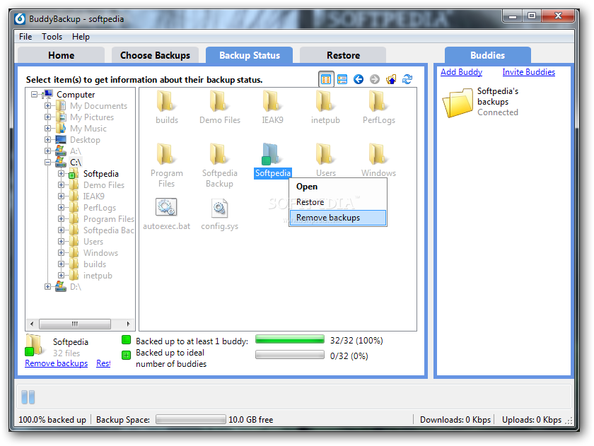Expand My Music tree node
Image resolution: width=594 pixels, height=446 pixels.
pyautogui.click(x=47, y=129)
